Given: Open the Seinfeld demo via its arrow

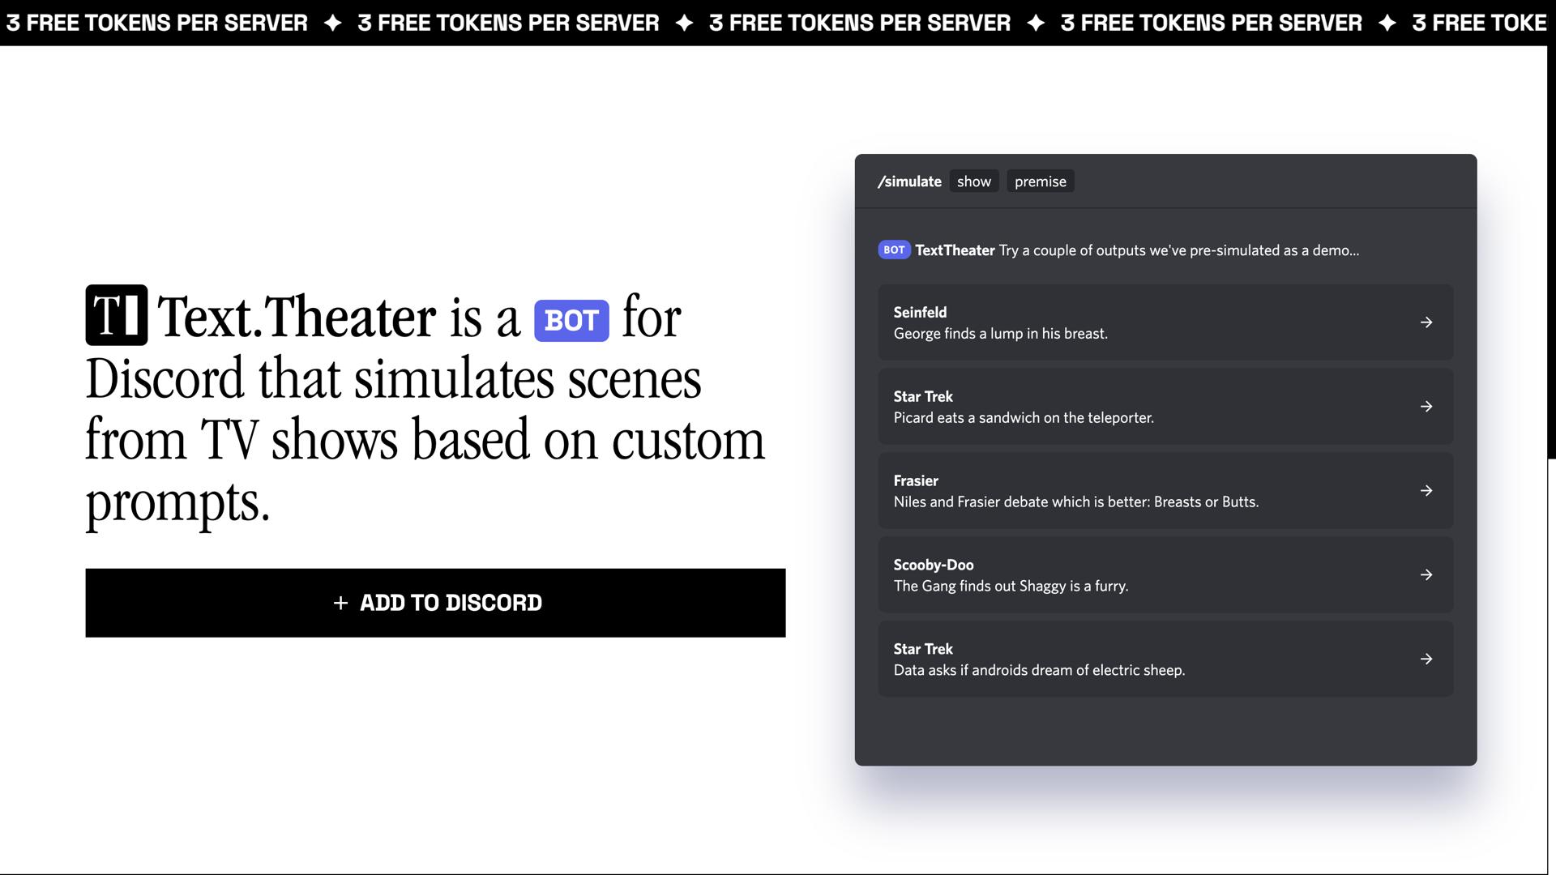Looking at the screenshot, I should point(1426,322).
